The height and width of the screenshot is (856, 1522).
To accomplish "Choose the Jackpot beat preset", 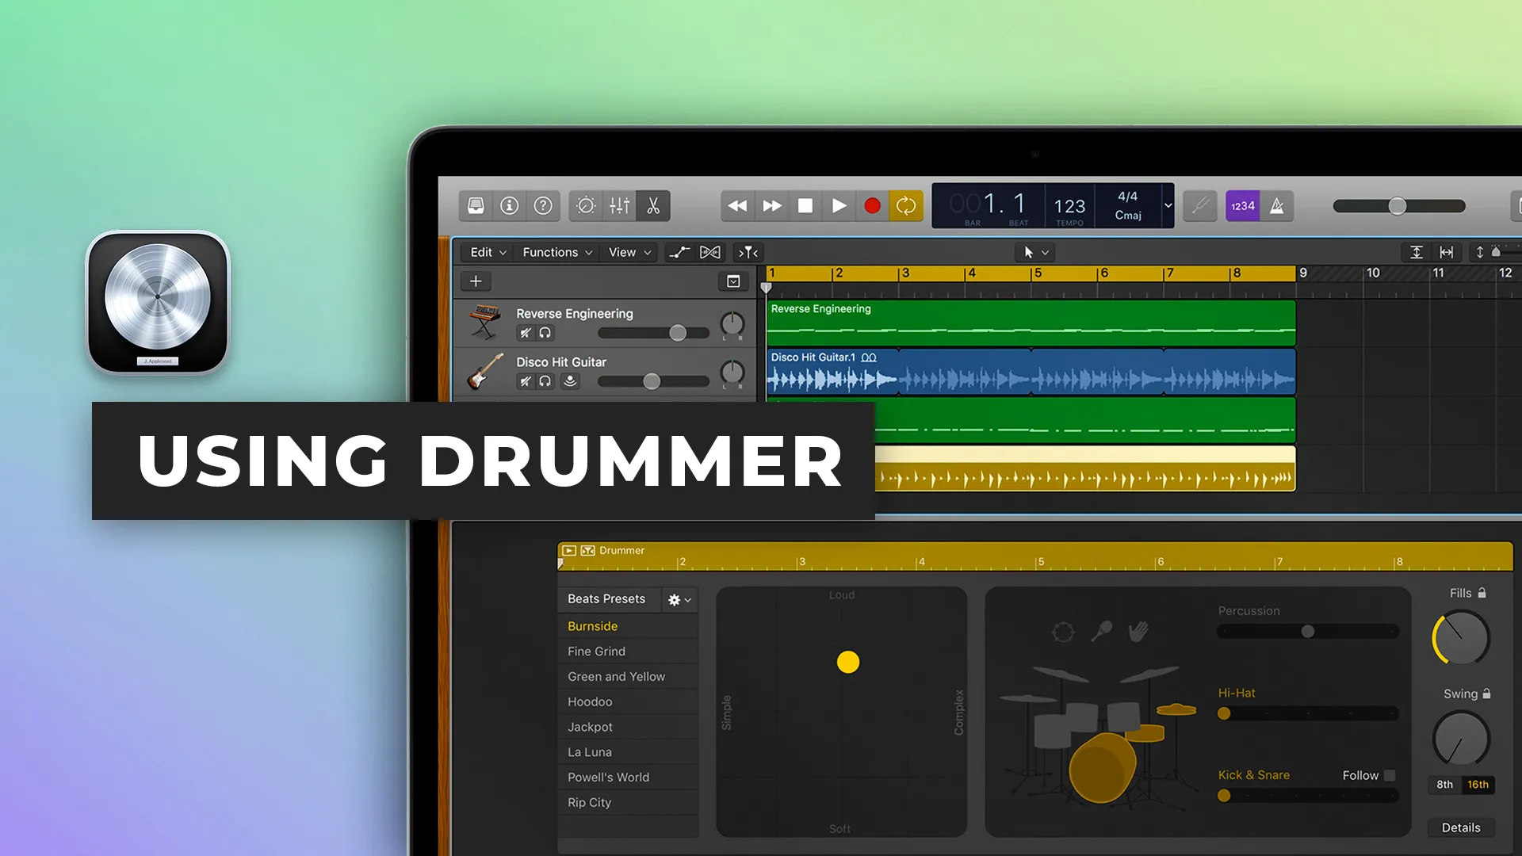I will pyautogui.click(x=628, y=727).
